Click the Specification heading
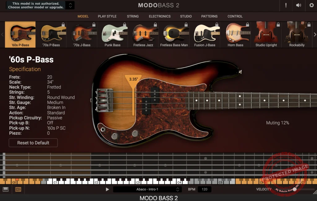The width and height of the screenshot is (317, 201). coord(25,69)
